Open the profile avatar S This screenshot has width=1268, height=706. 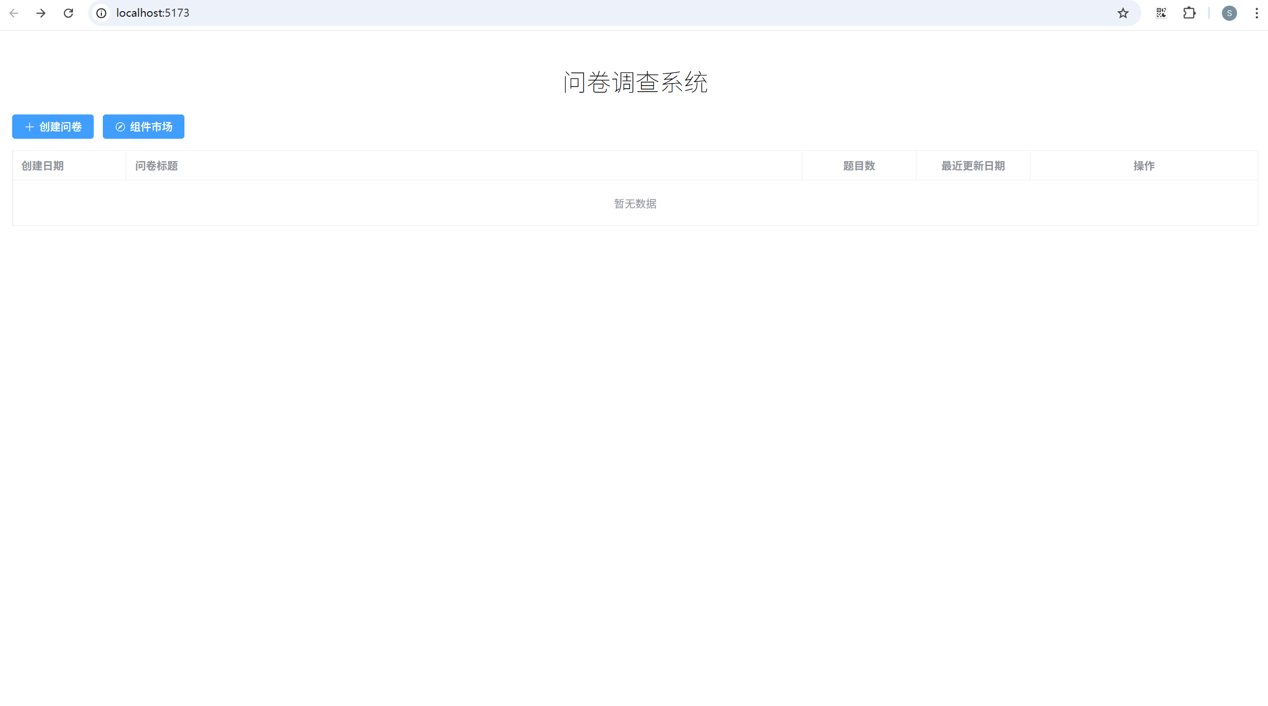click(x=1229, y=13)
